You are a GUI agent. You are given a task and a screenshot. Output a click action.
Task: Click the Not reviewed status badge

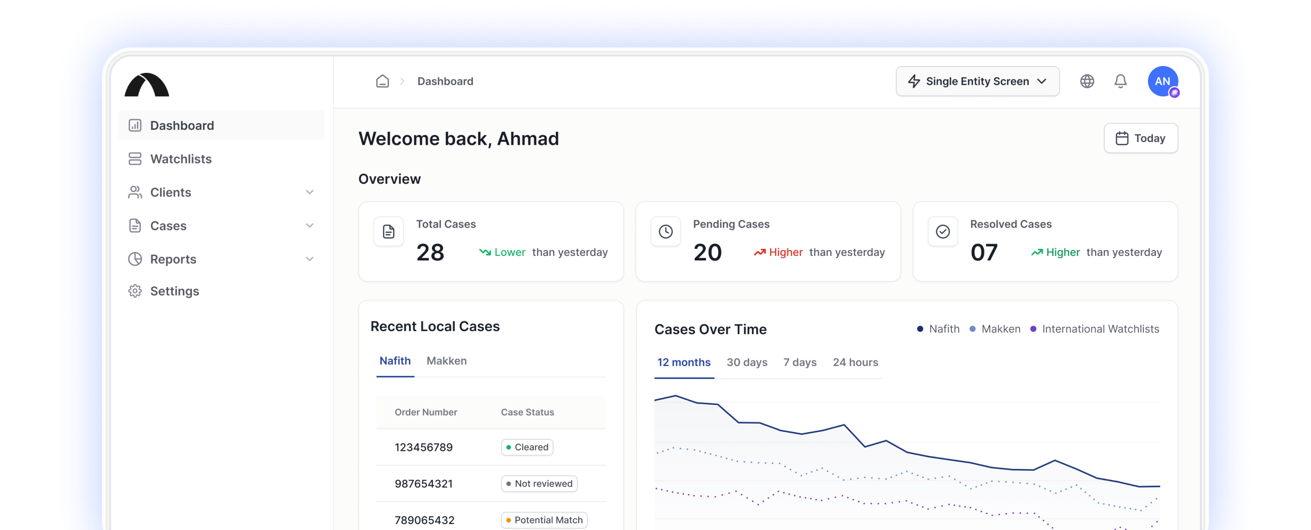pos(539,484)
